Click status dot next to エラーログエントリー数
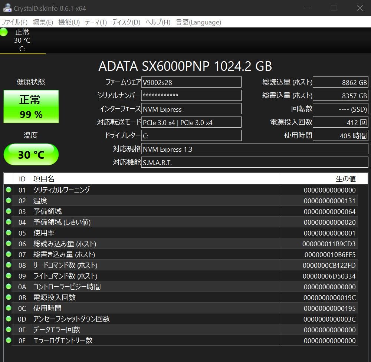Viewport: 371px width, 362px height. pos(9,340)
